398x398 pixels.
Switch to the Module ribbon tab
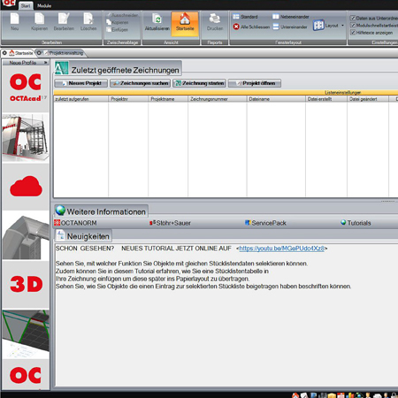[x=44, y=5]
